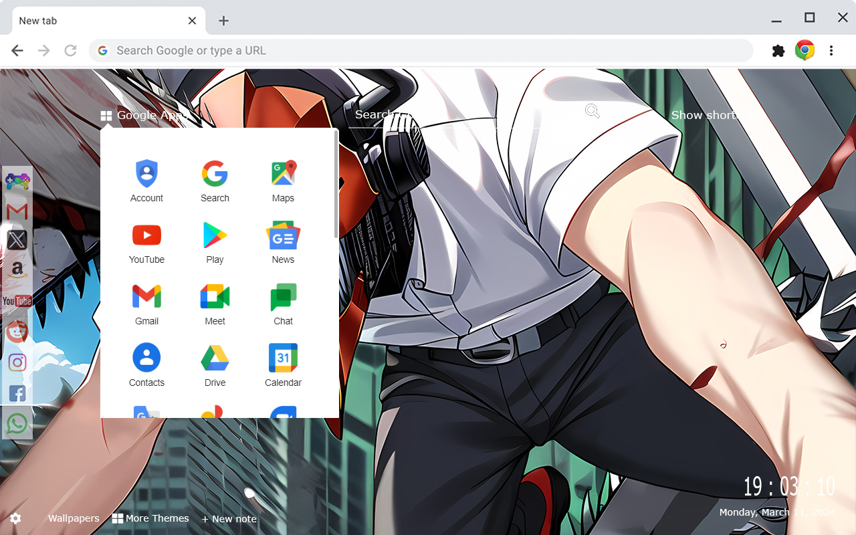Open Google Chat app
The image size is (856, 535).
283,304
